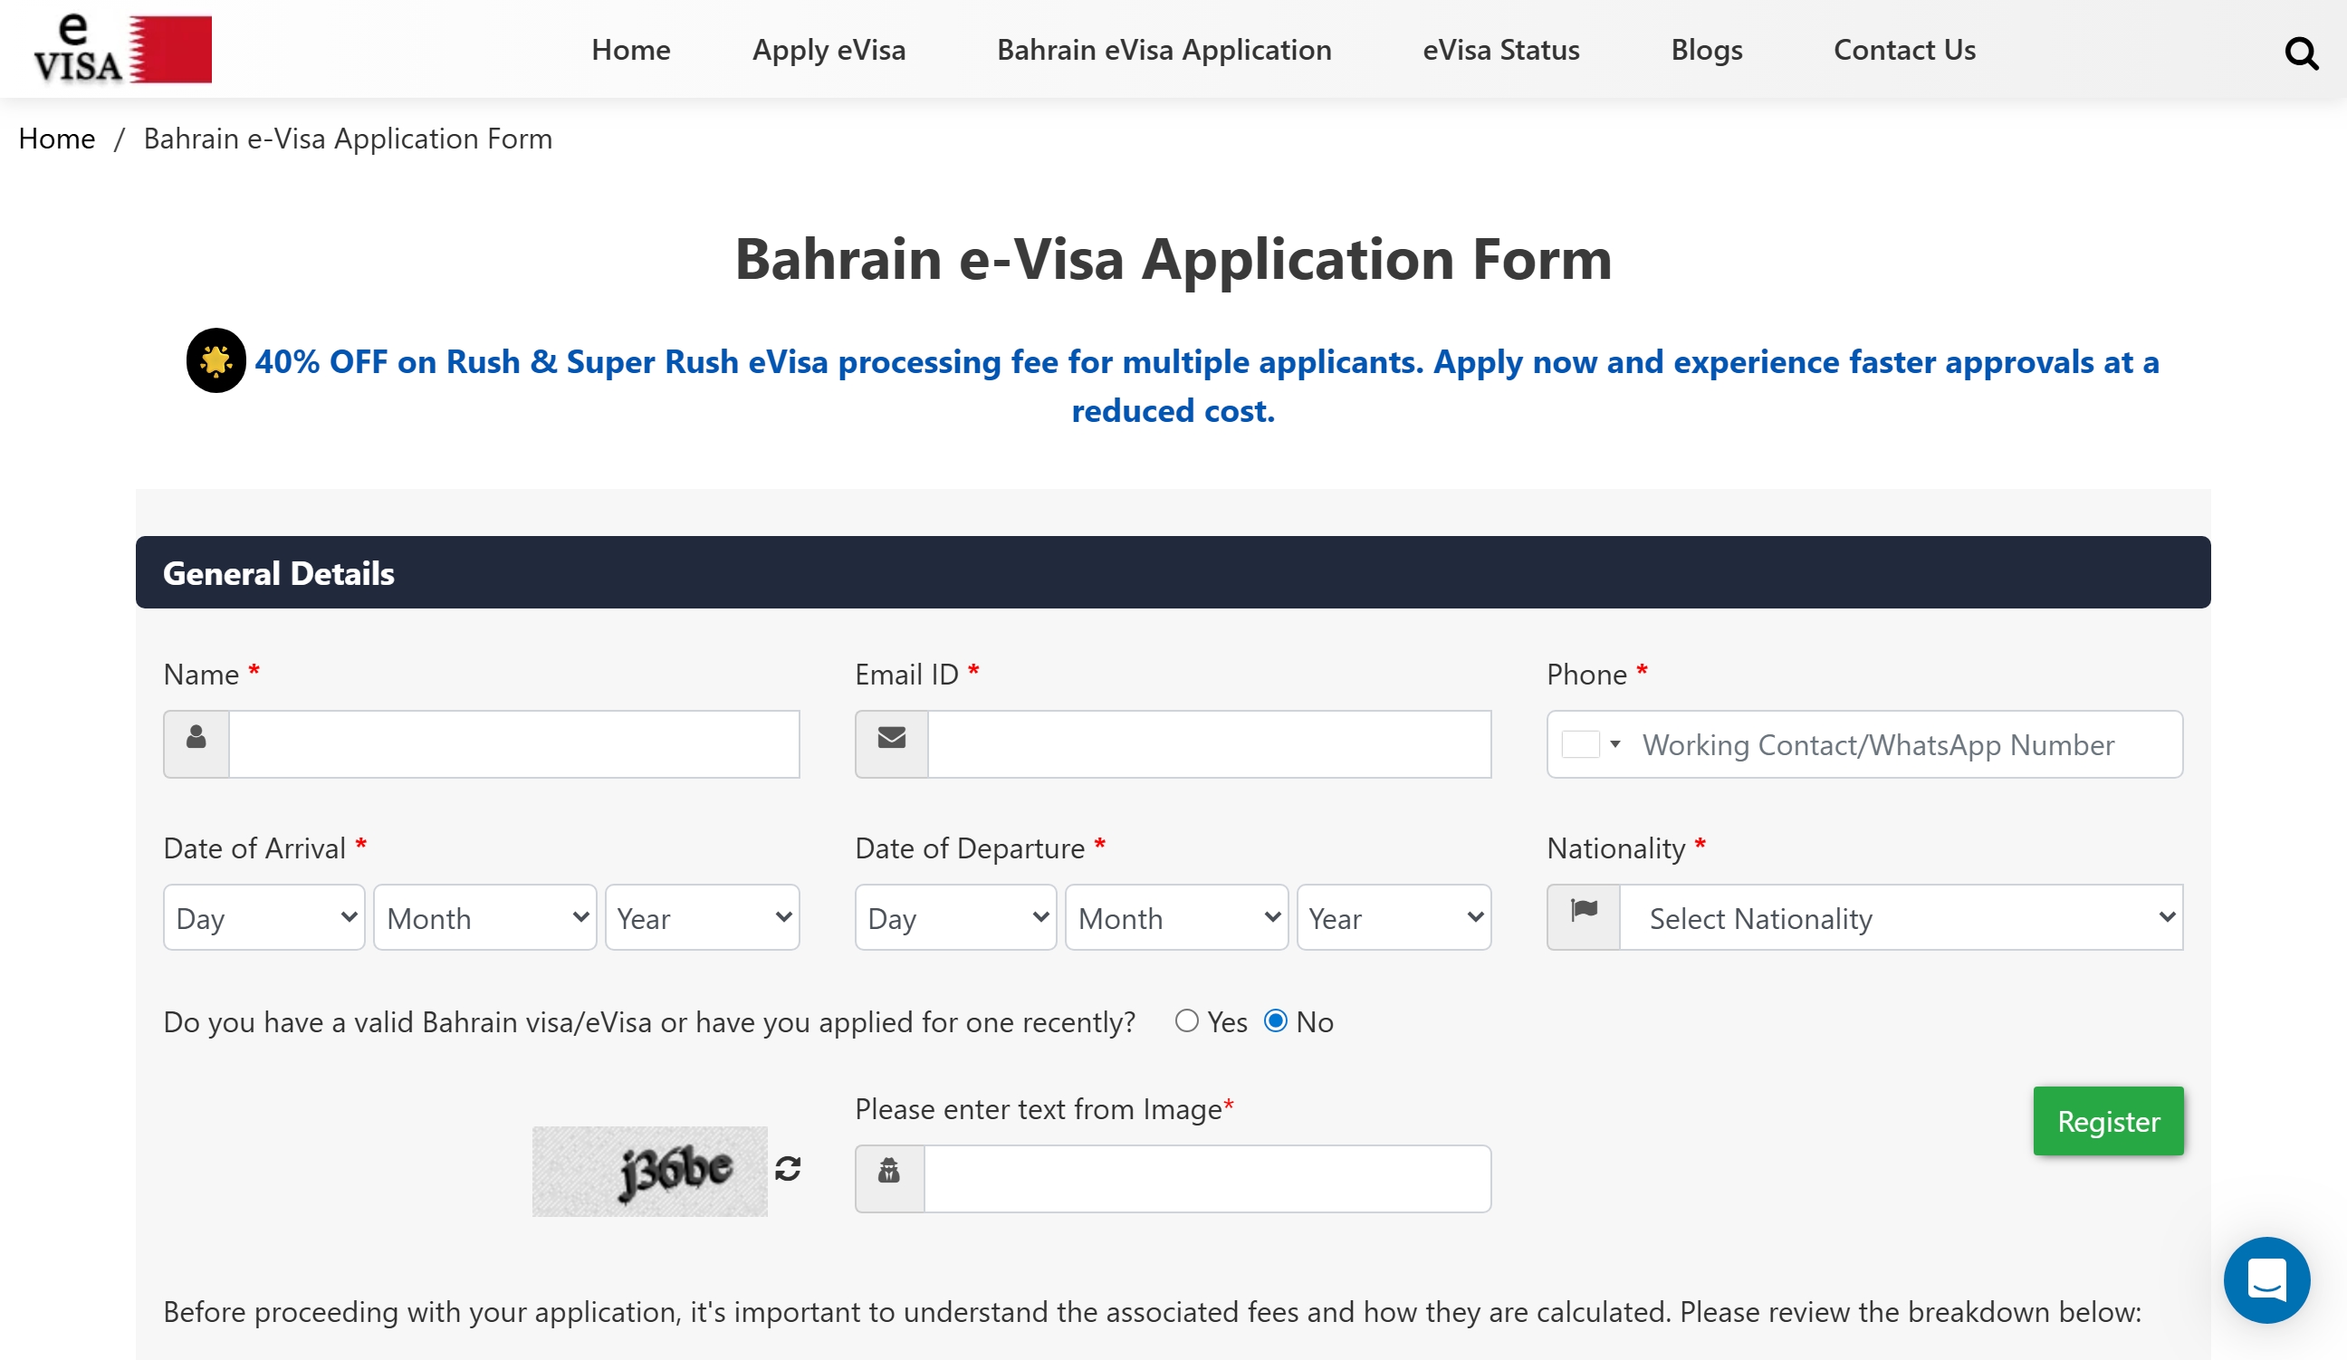
Task: Click the eVisa Bahrain flag logo
Action: click(122, 48)
